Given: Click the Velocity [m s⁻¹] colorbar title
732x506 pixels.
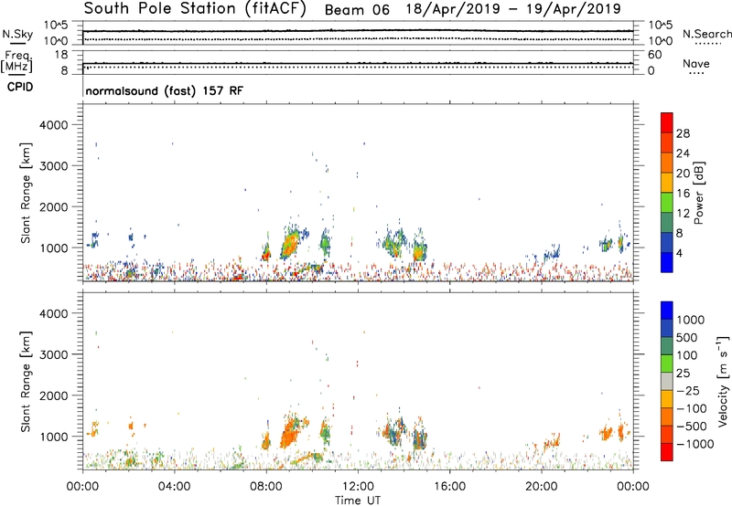Looking at the screenshot, I should pyautogui.click(x=723, y=381).
